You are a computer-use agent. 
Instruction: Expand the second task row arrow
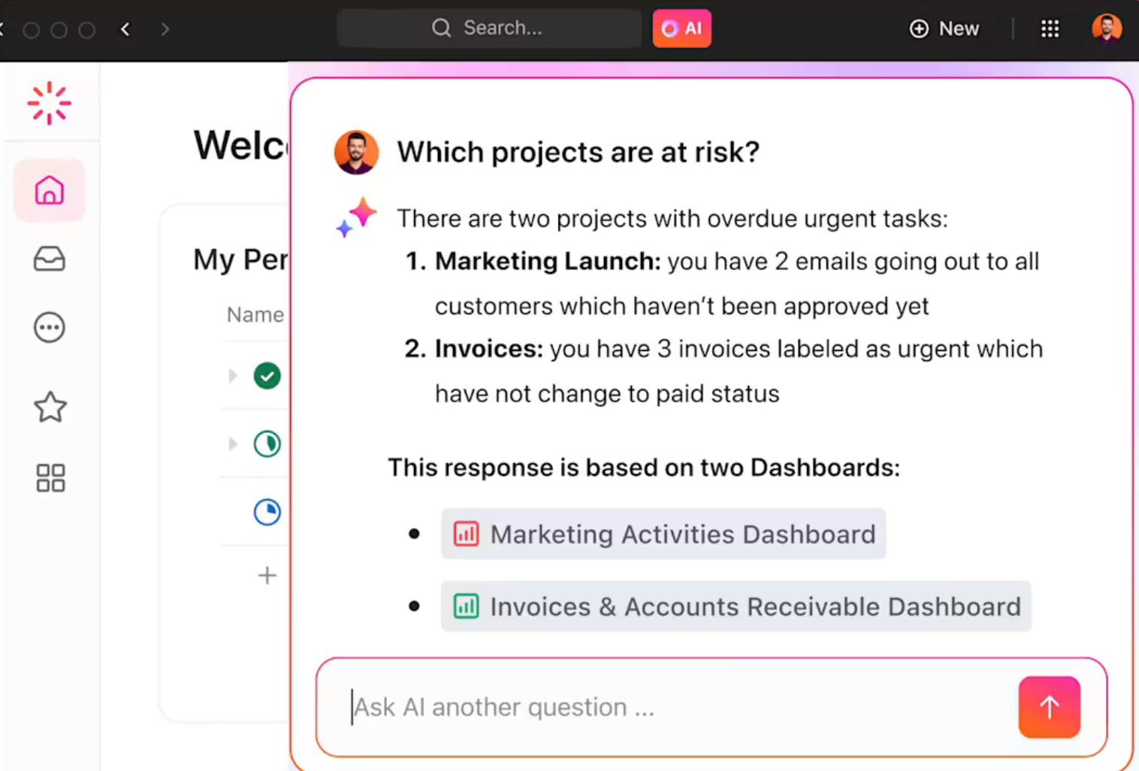(x=233, y=444)
